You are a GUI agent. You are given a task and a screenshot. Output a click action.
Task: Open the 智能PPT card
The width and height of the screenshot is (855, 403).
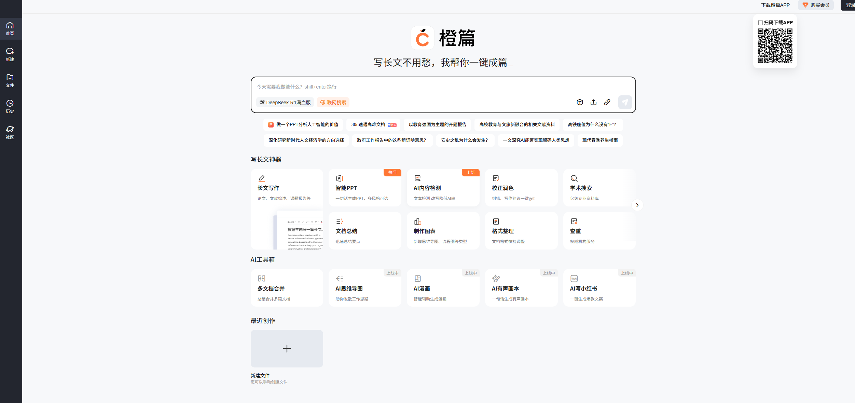click(x=365, y=188)
